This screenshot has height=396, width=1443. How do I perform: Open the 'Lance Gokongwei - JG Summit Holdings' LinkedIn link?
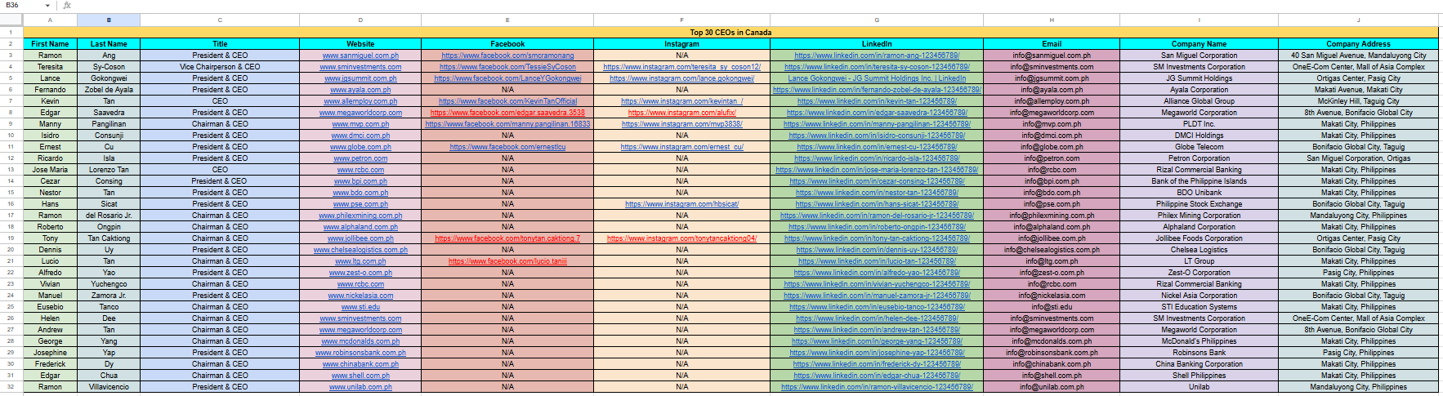coord(877,78)
